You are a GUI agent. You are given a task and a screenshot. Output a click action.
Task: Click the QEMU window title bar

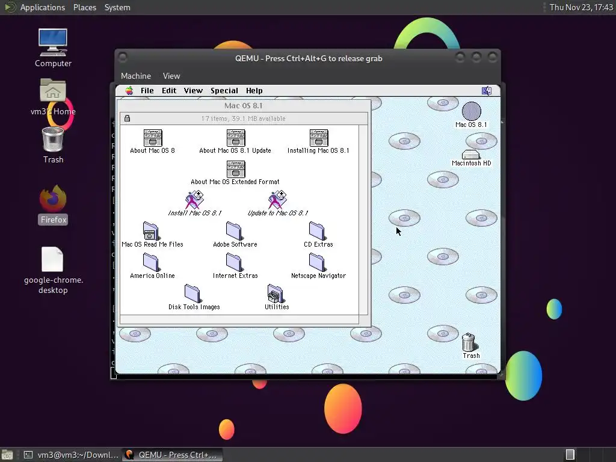click(309, 58)
